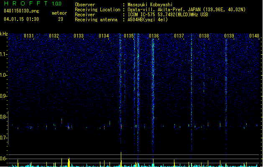Click the 0.8 kHz axis label

(x=4, y=117)
